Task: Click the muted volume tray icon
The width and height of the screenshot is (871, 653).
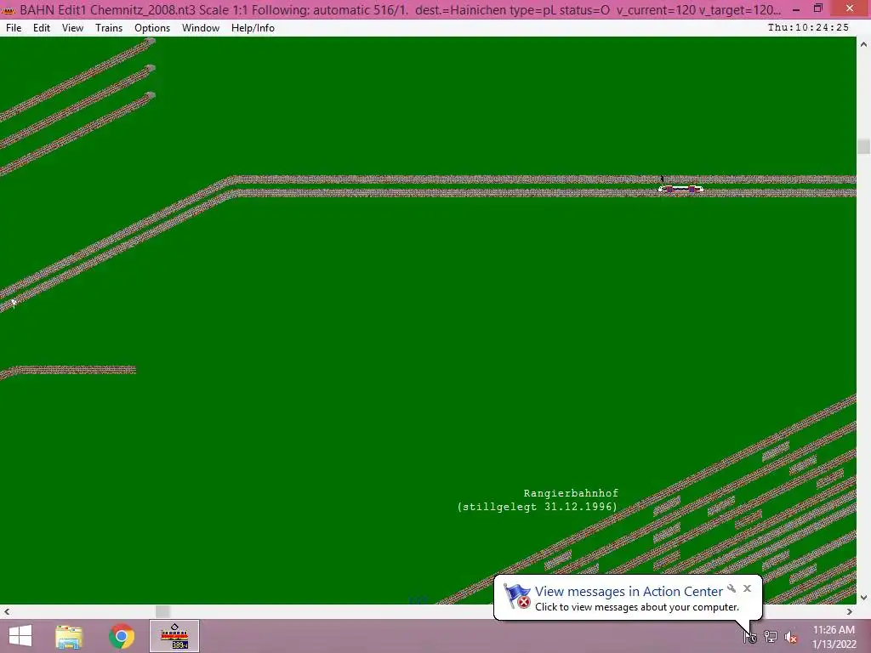Action: tap(791, 637)
